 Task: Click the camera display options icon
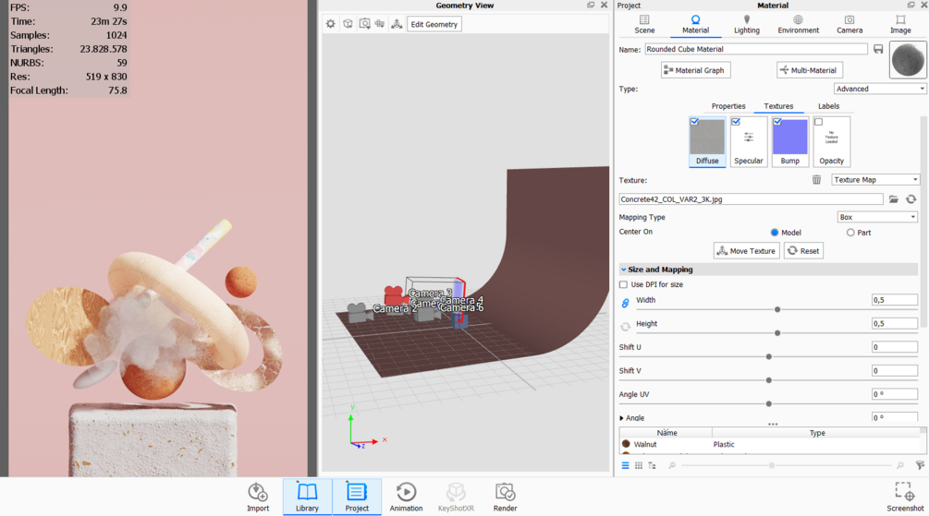pyautogui.click(x=380, y=24)
